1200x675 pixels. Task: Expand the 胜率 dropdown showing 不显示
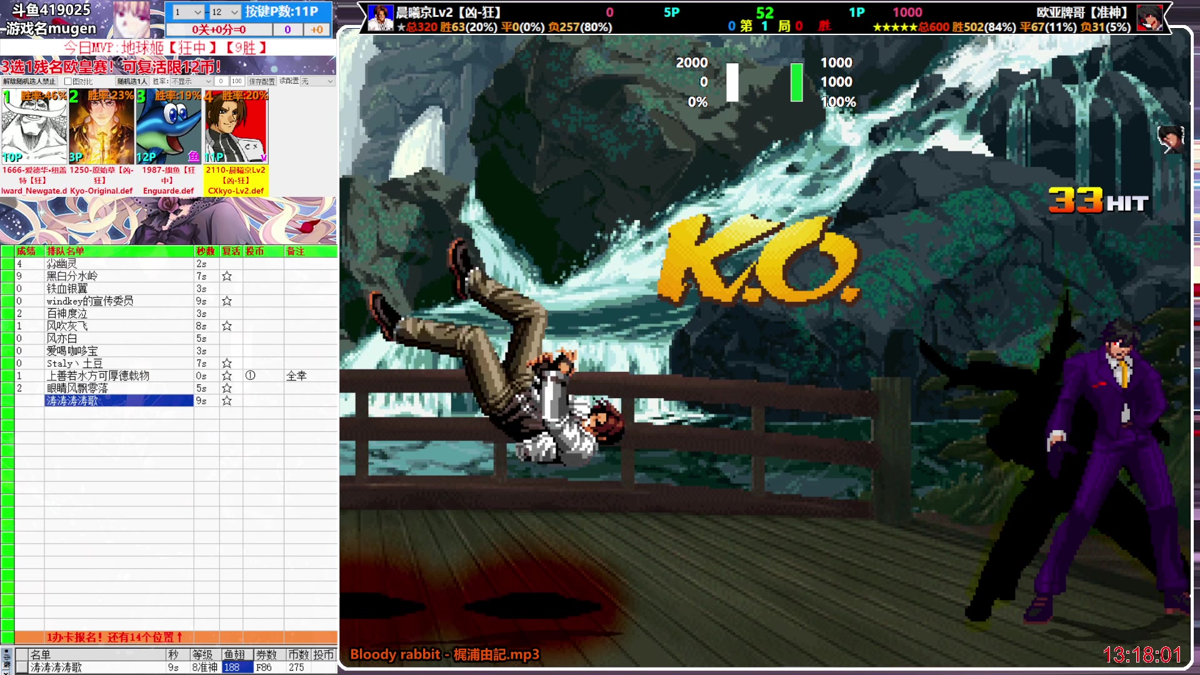pos(191,81)
